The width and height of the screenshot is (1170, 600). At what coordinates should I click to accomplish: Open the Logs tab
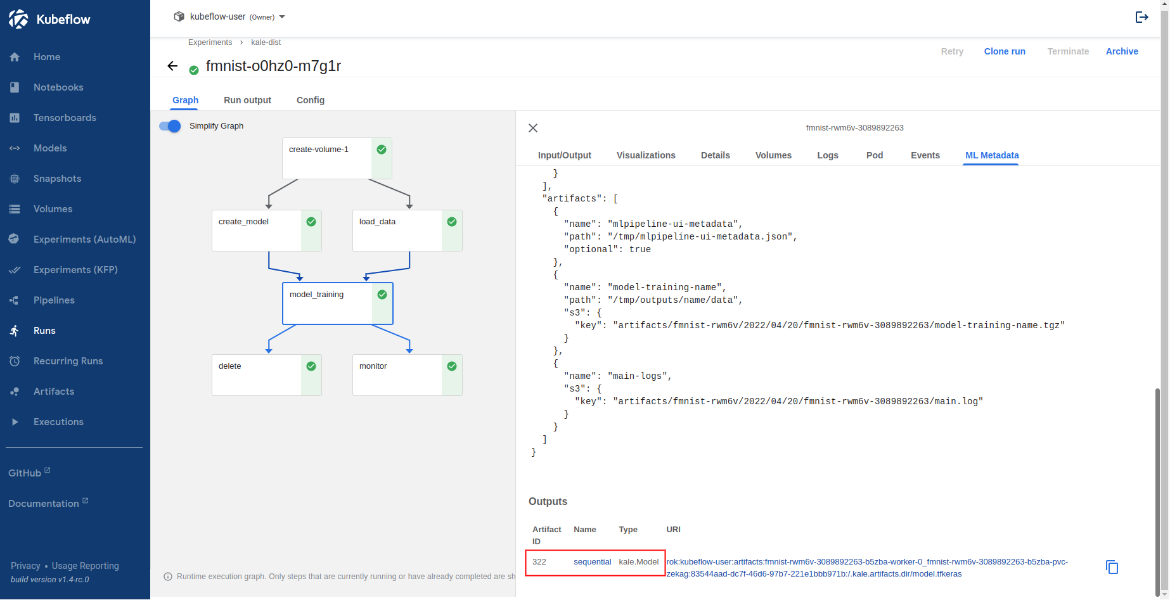pyautogui.click(x=828, y=155)
